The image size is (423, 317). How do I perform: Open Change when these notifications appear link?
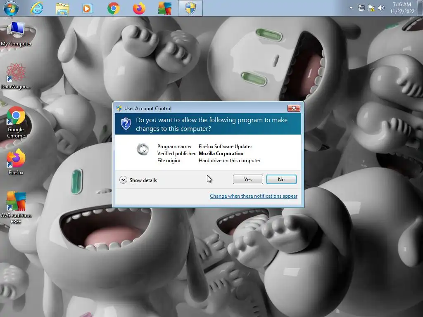coord(254,196)
